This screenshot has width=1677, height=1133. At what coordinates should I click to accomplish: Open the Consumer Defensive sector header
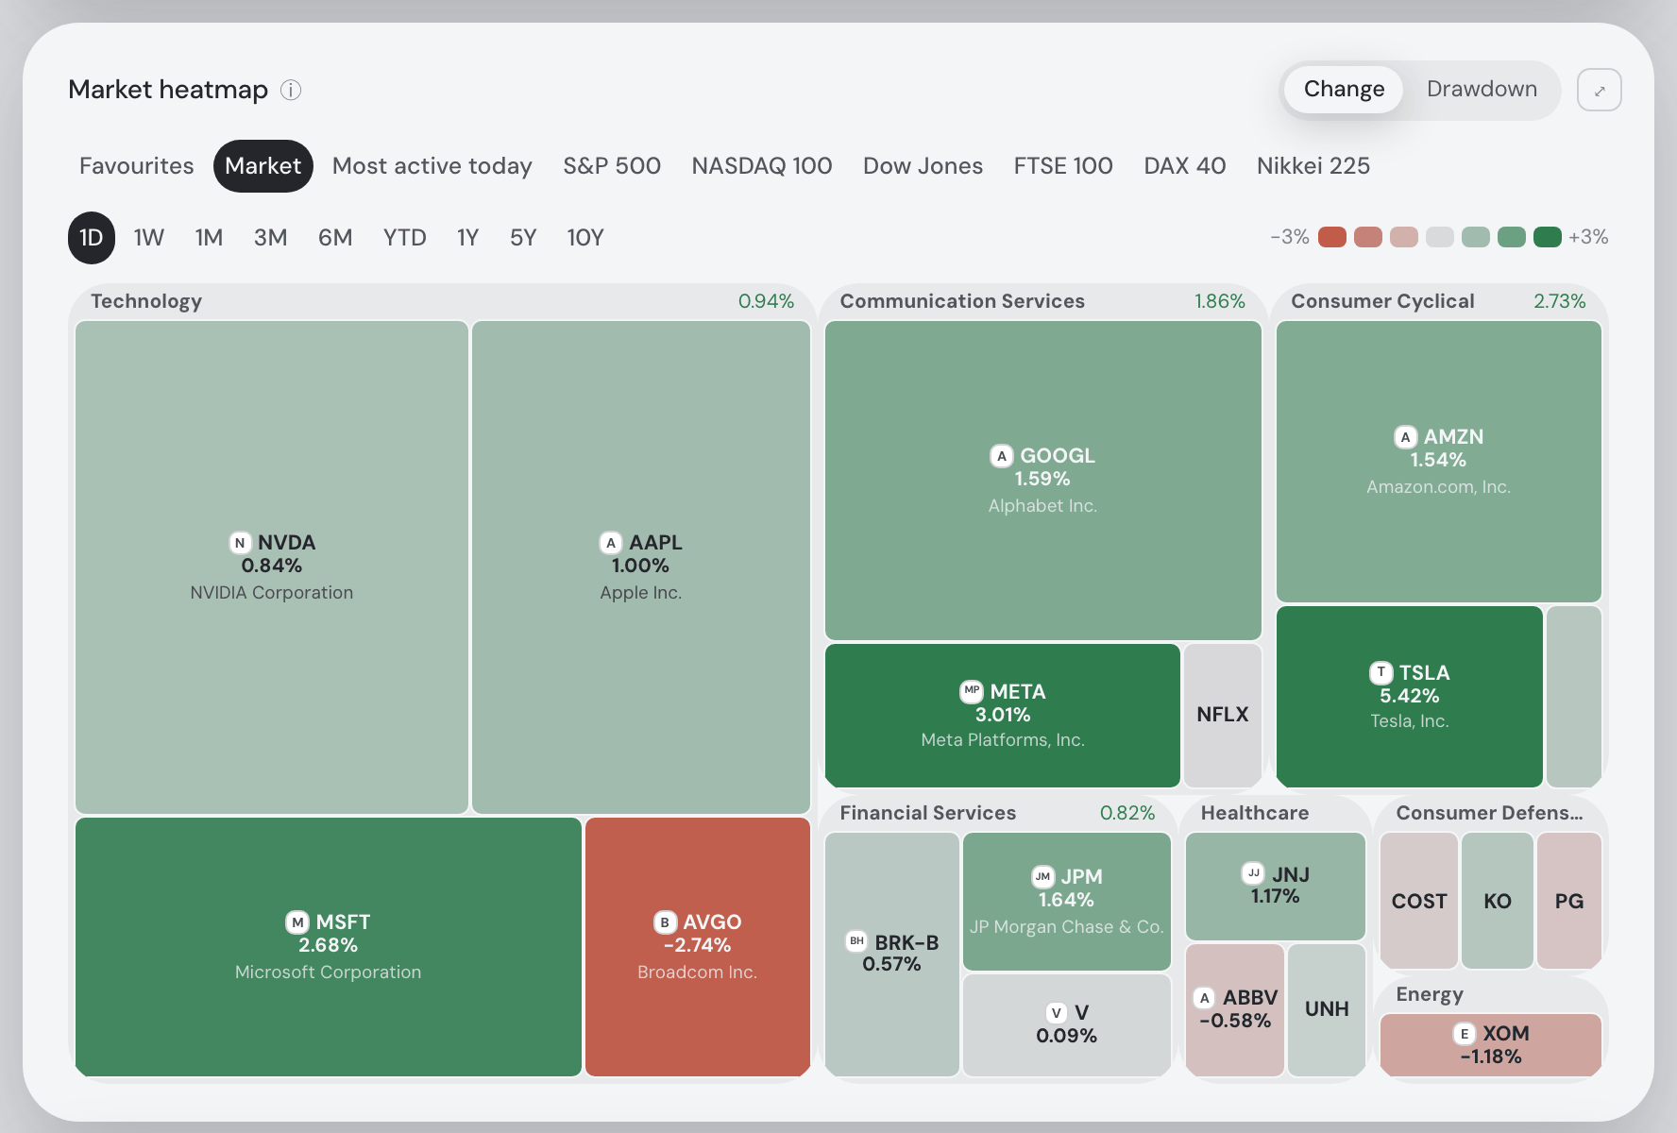[1490, 813]
